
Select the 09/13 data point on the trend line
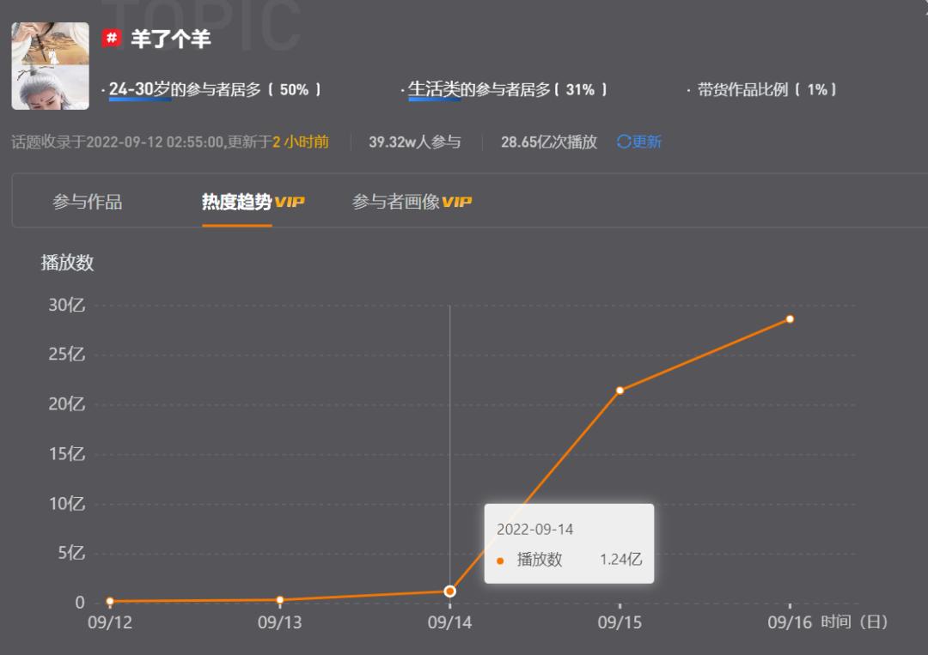tap(278, 599)
